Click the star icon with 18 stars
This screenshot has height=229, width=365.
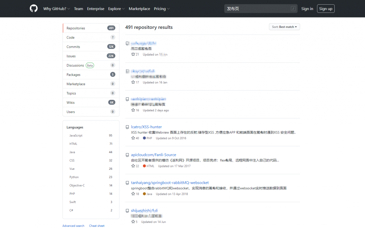[x=133, y=194]
